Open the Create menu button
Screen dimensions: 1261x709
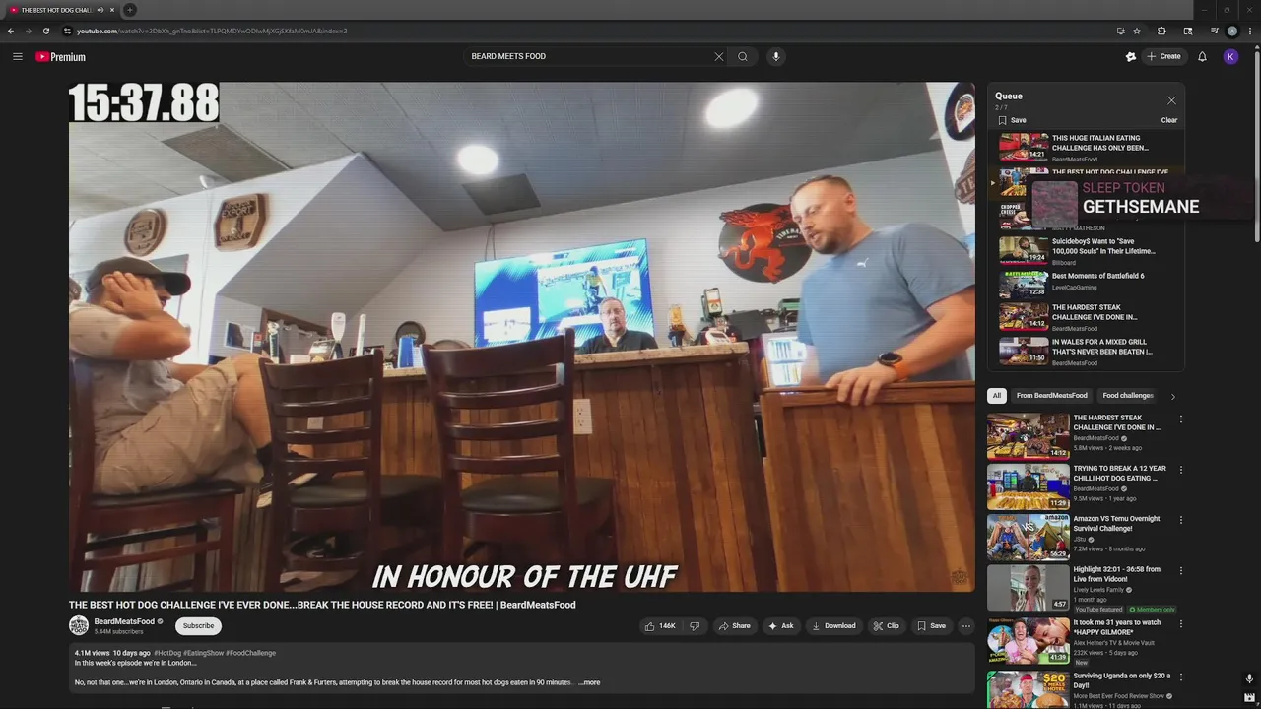point(1163,56)
